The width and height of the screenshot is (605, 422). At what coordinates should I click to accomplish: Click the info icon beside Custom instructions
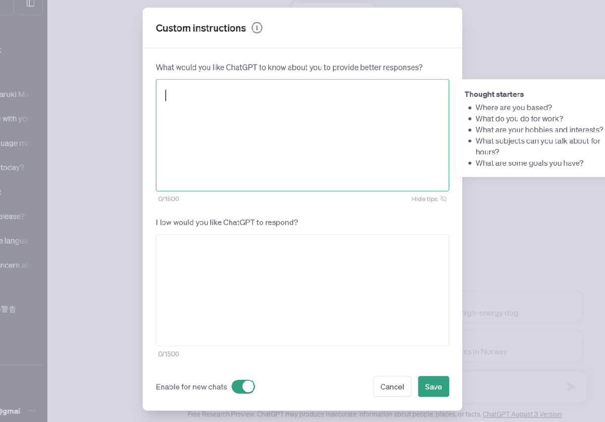coord(257,28)
